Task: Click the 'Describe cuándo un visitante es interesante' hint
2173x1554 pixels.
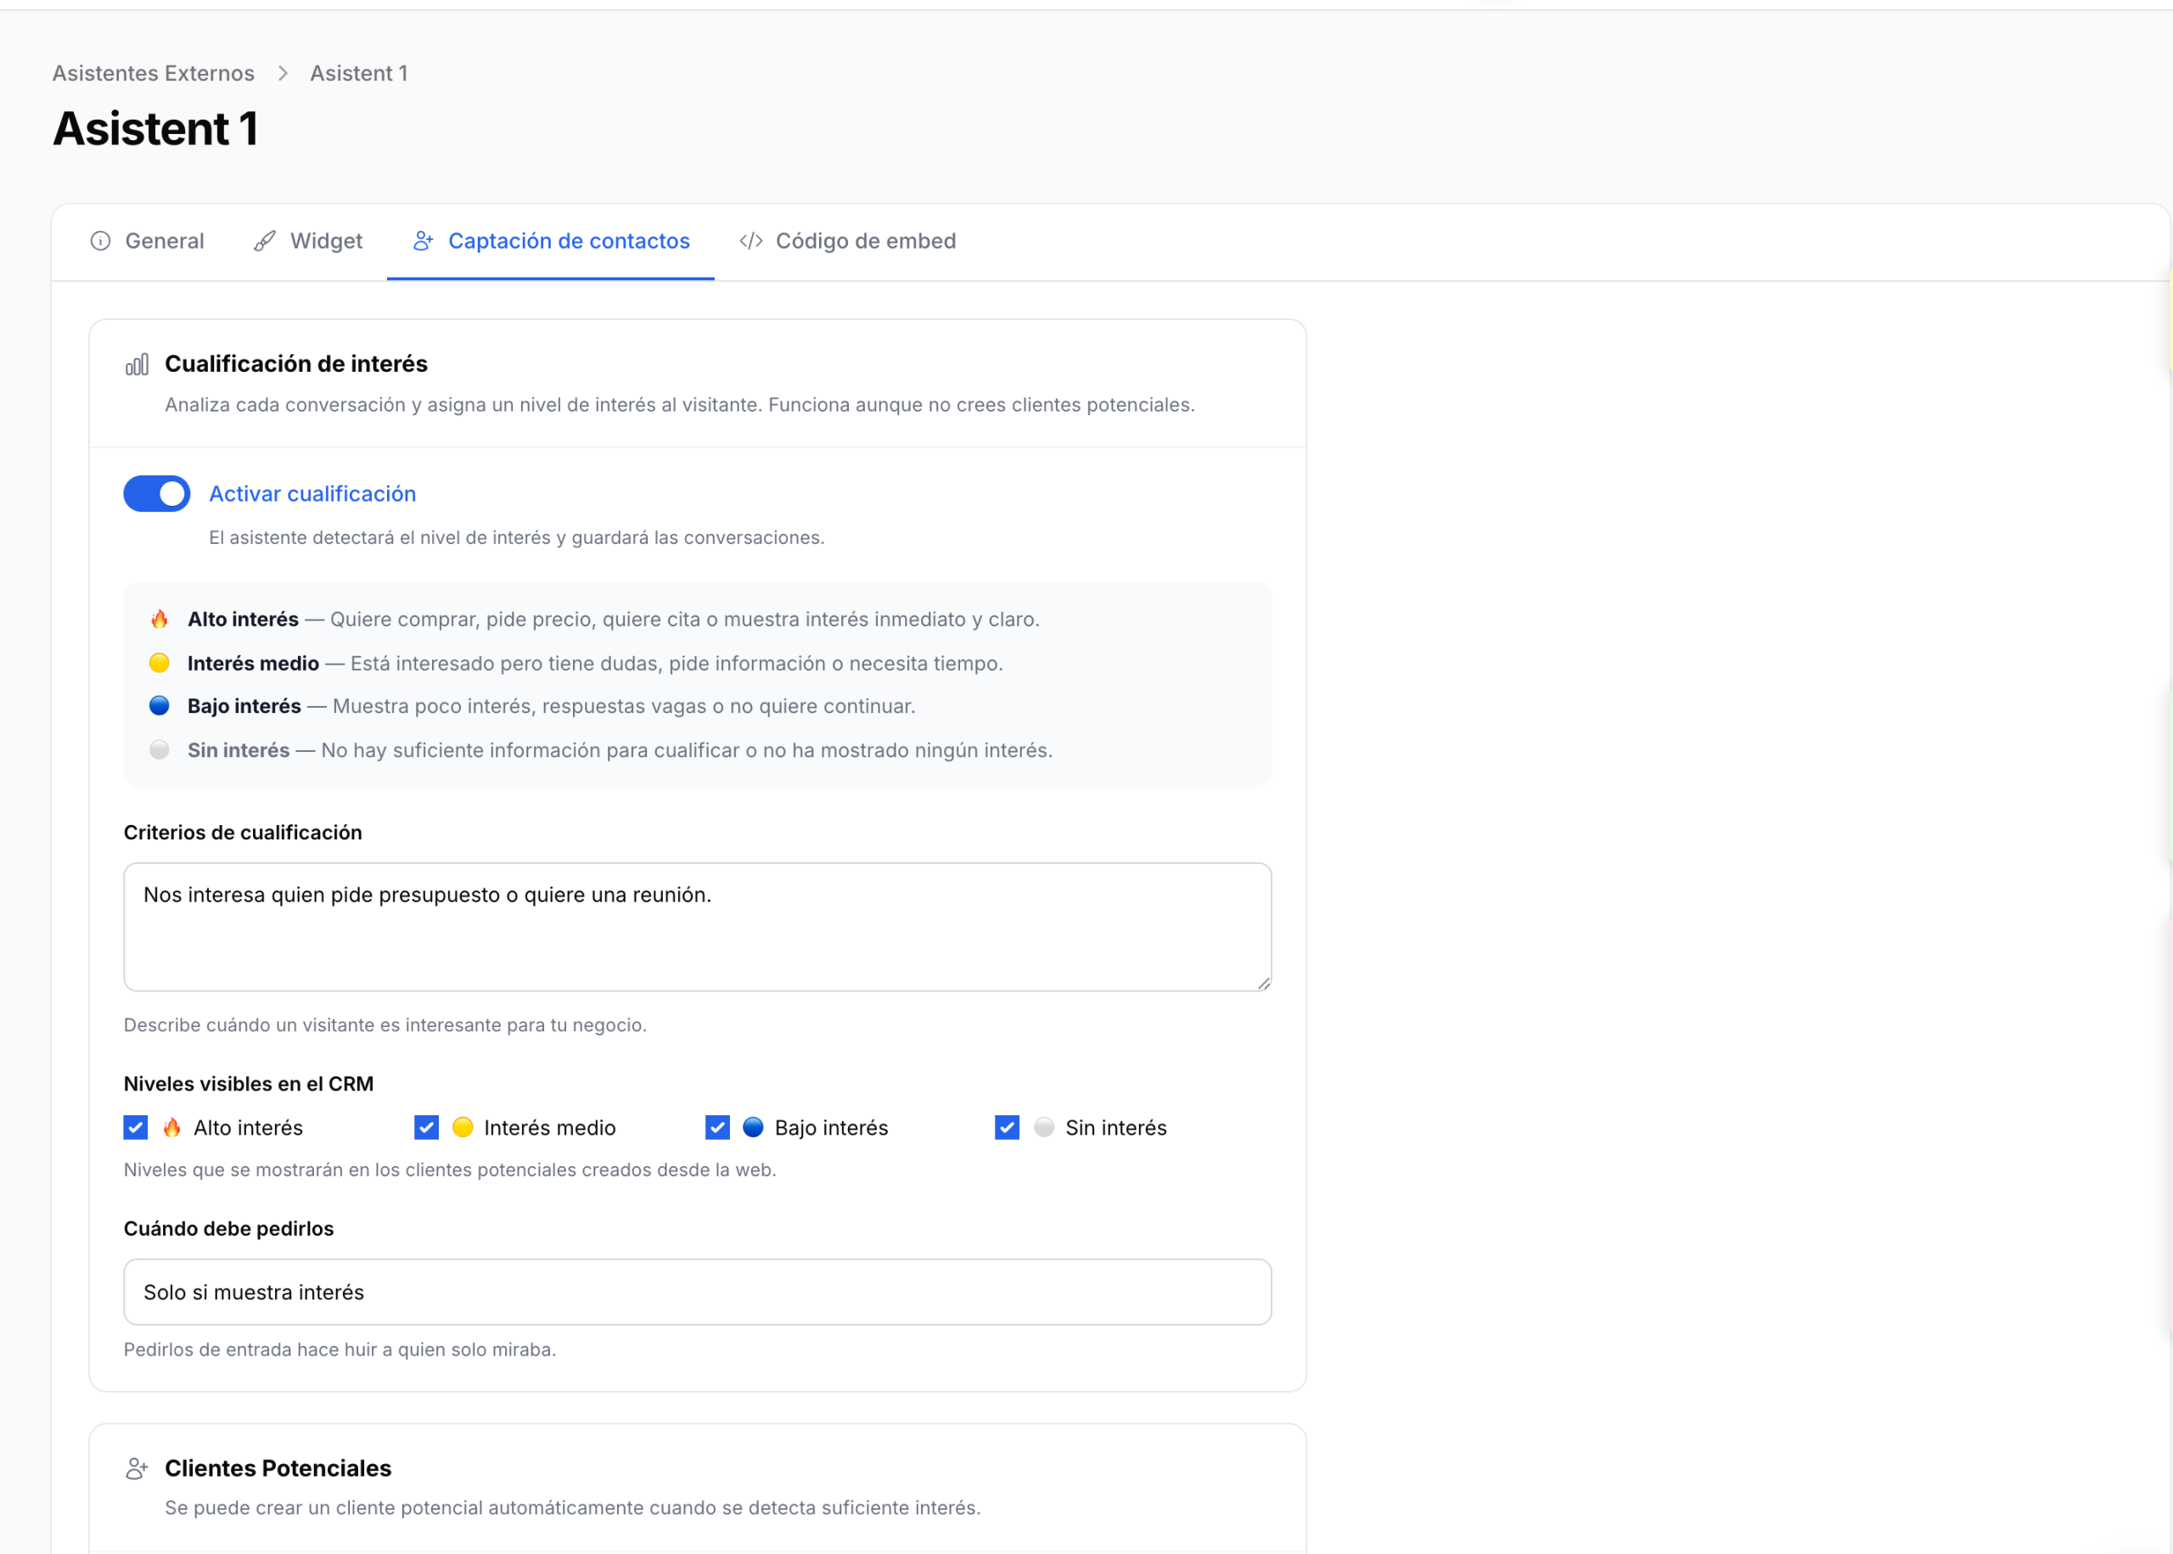Action: click(x=385, y=1025)
